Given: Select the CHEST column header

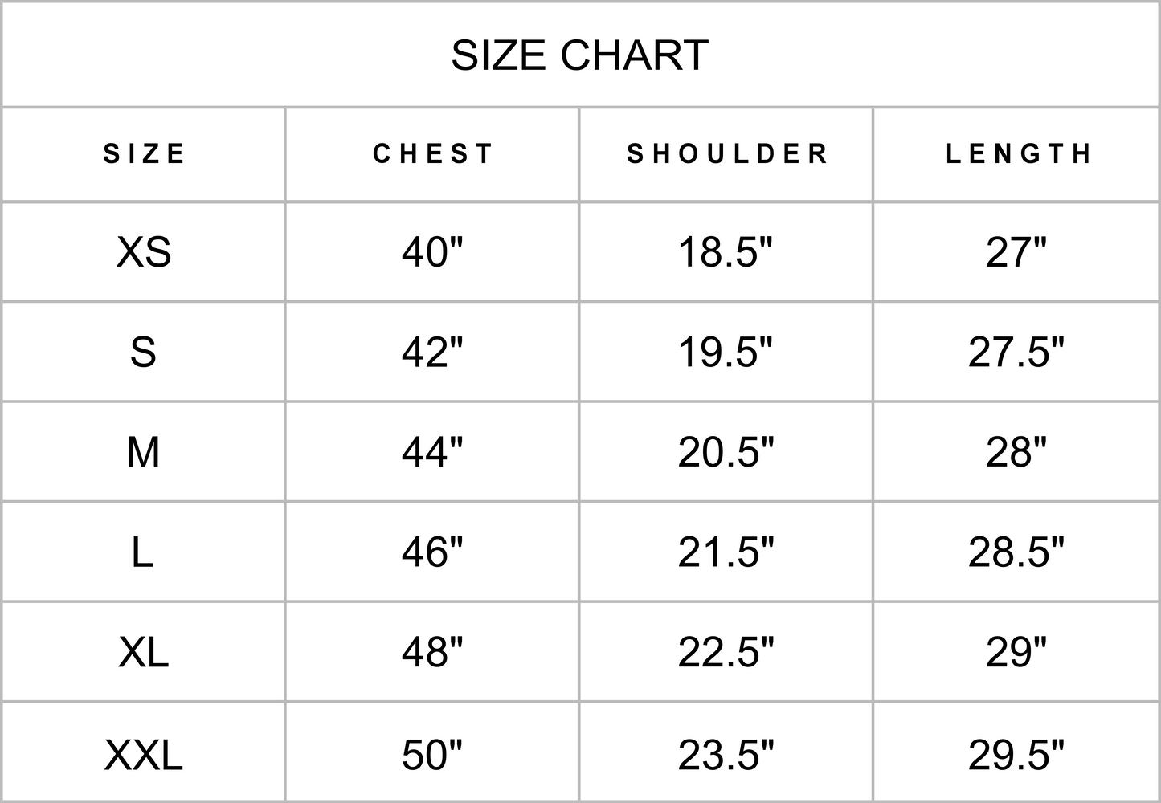Looking at the screenshot, I should pyautogui.click(x=433, y=153).
